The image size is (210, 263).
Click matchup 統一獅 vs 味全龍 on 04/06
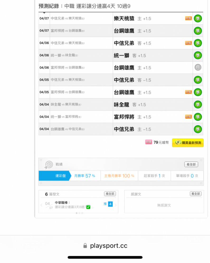coord(64,55)
